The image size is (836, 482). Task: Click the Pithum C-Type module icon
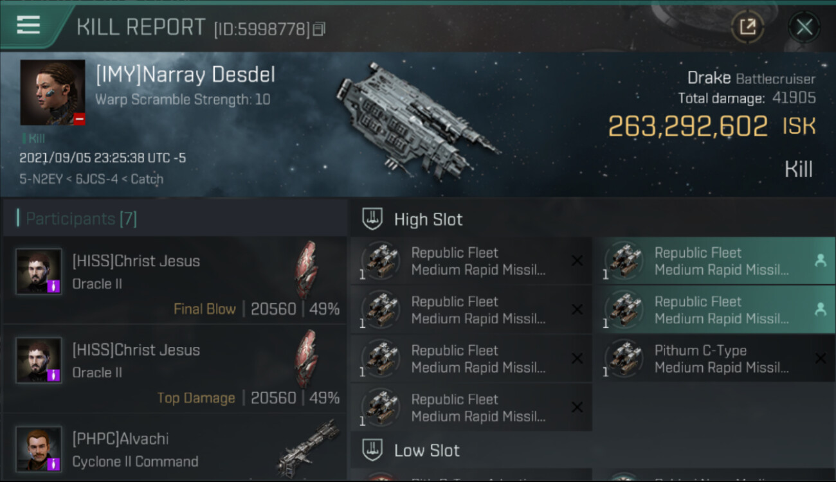624,359
